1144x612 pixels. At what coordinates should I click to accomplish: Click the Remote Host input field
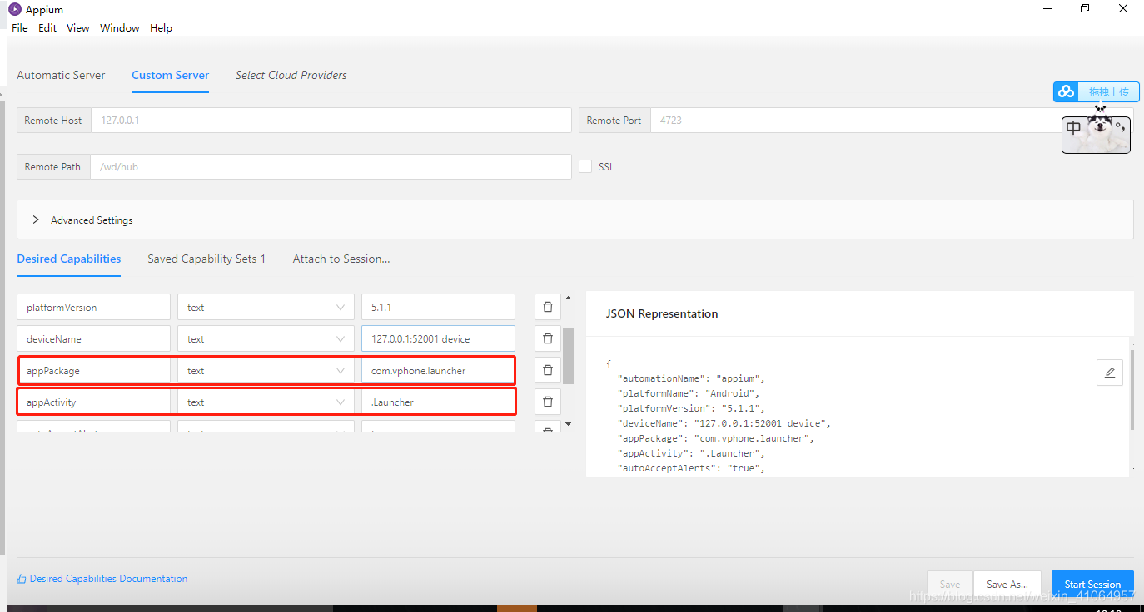[x=331, y=120]
